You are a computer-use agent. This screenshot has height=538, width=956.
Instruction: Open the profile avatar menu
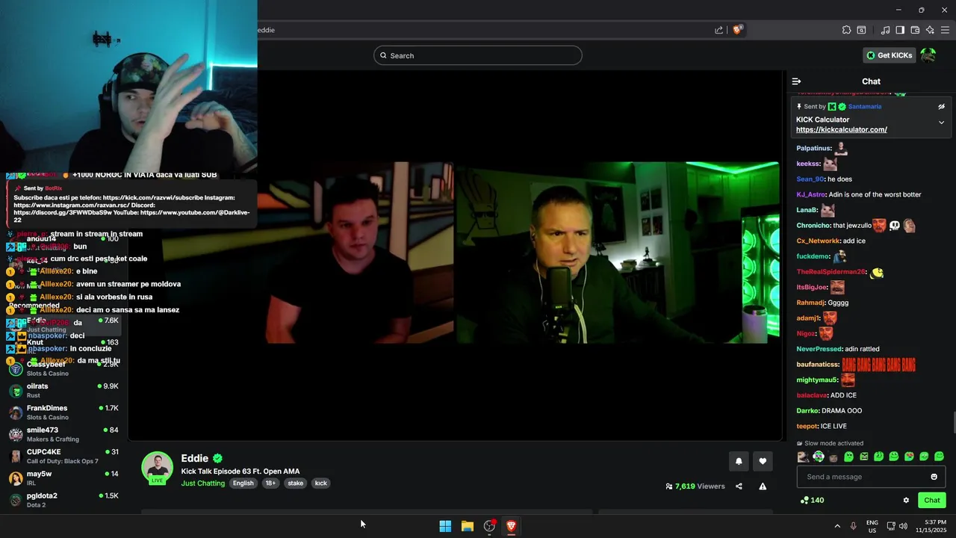tap(928, 55)
